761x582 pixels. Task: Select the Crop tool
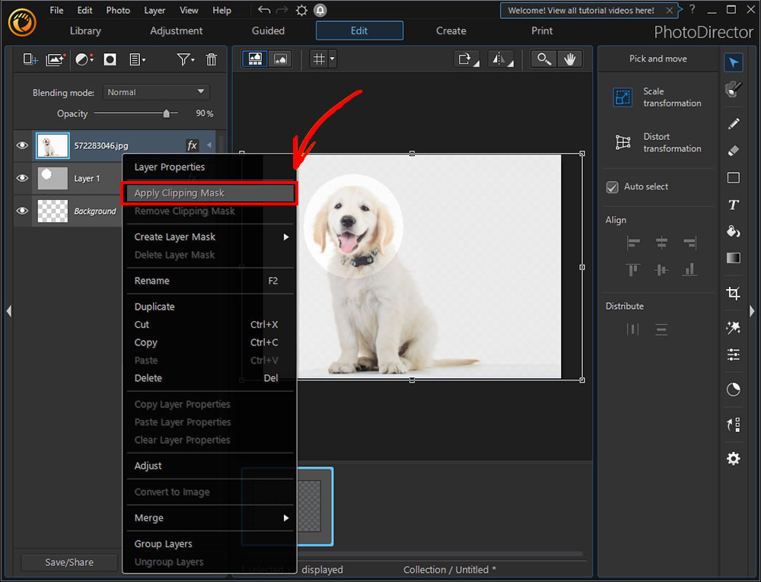click(x=733, y=293)
